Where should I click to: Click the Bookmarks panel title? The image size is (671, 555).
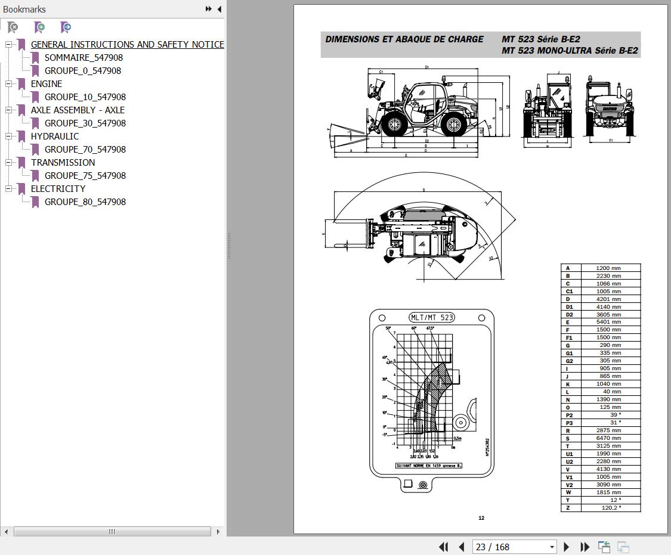[x=24, y=9]
